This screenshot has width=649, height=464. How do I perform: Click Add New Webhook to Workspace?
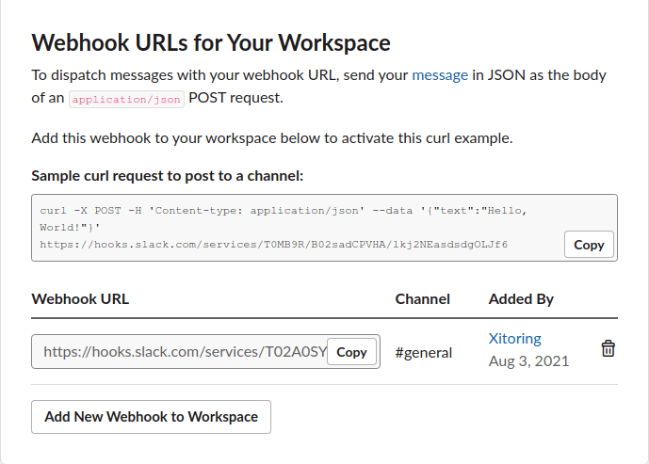[151, 417]
